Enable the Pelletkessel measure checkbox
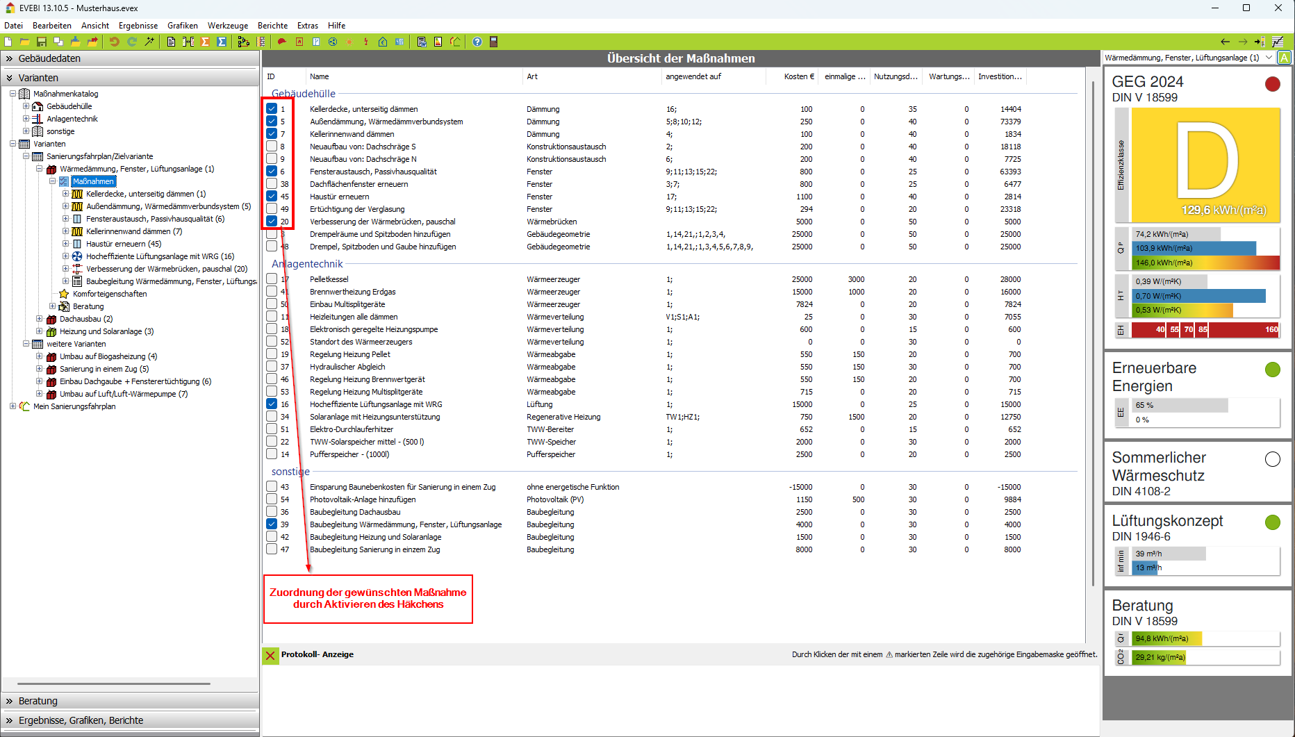The height and width of the screenshot is (737, 1295). pos(272,279)
